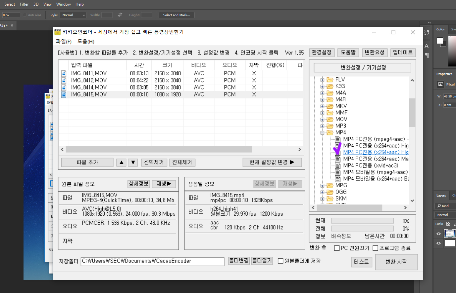Click the 폴더변경 button

pos(239,261)
